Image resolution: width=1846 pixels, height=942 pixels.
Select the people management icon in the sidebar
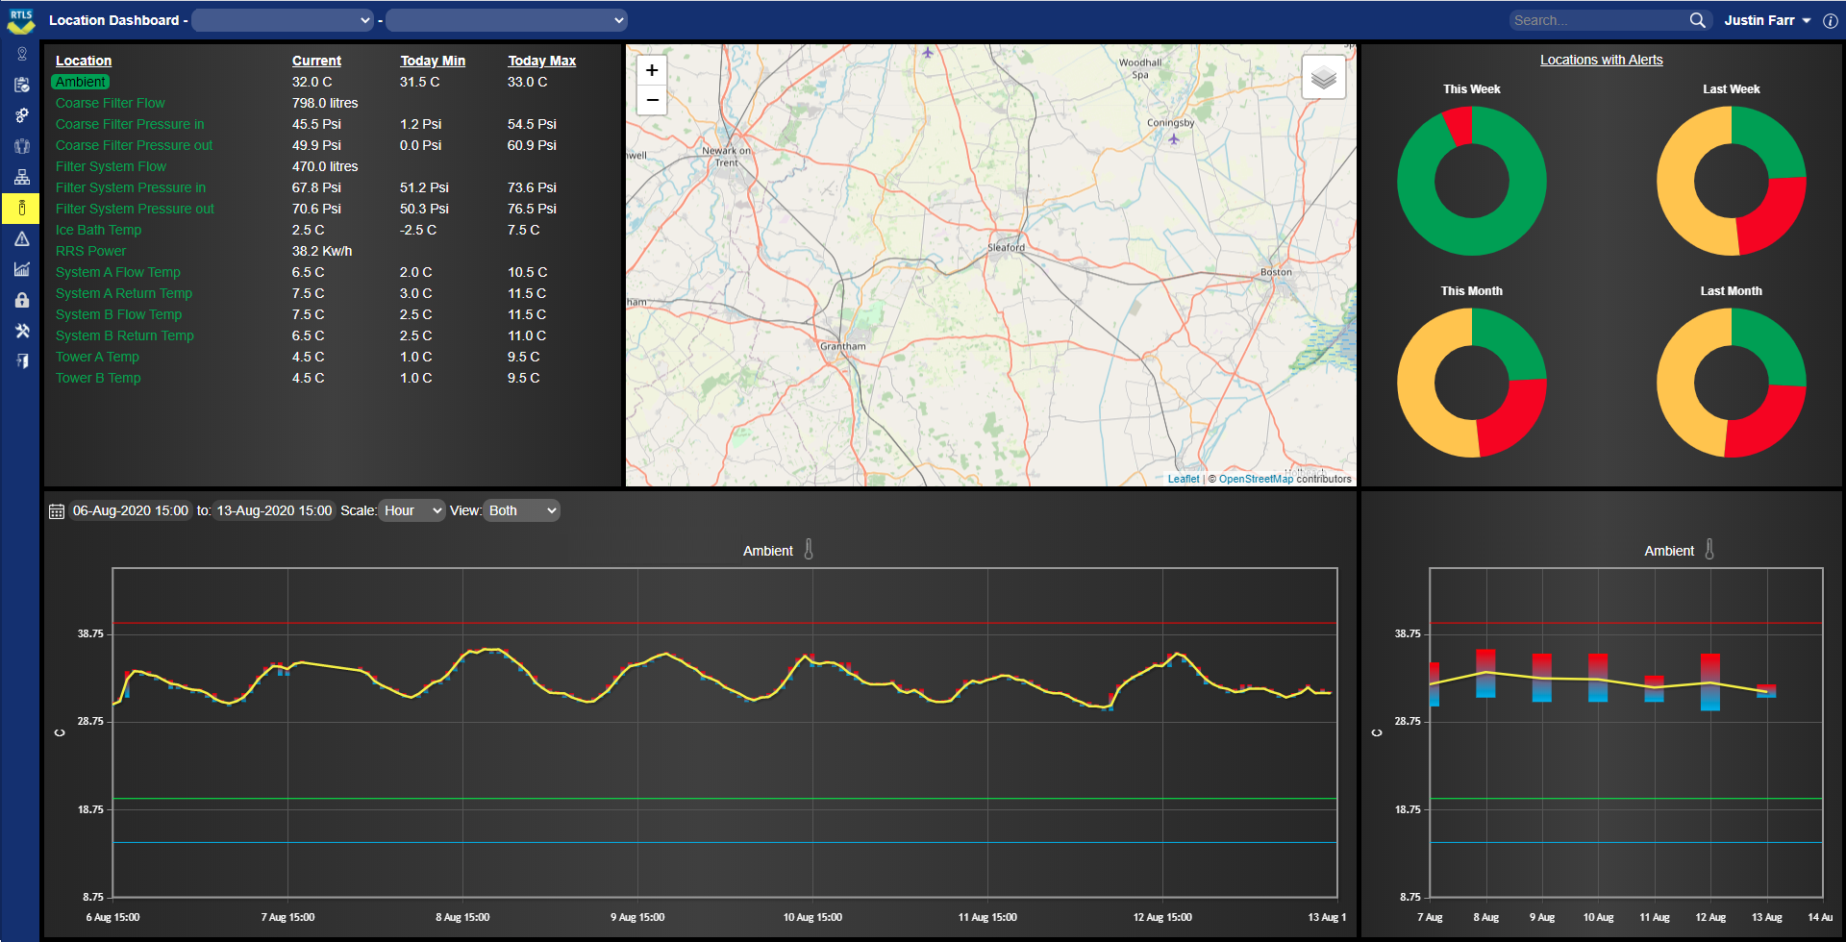coord(21,146)
